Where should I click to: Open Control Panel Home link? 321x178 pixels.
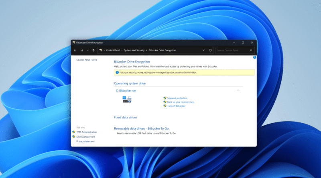[x=87, y=60]
